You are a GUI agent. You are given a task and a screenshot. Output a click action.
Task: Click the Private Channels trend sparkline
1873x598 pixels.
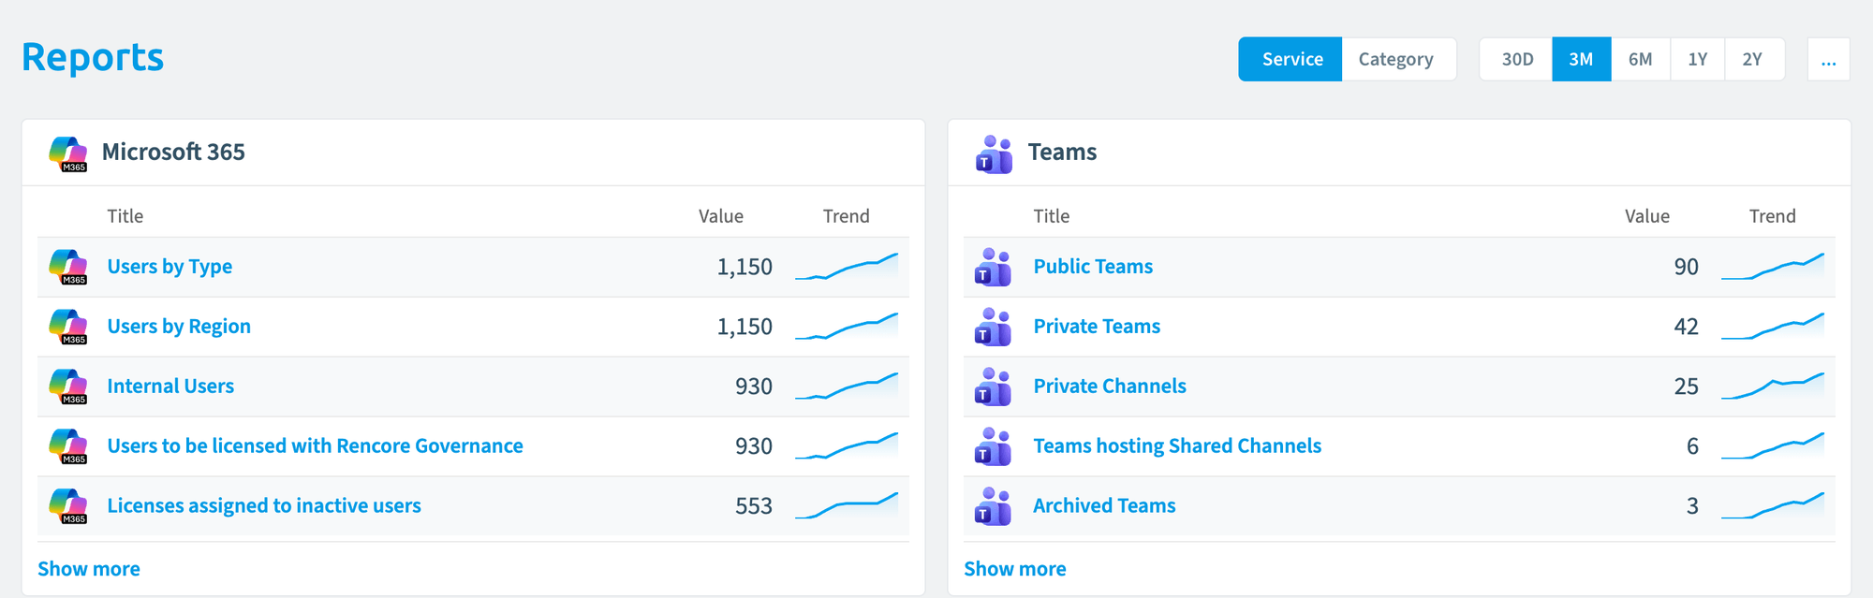click(x=1773, y=387)
